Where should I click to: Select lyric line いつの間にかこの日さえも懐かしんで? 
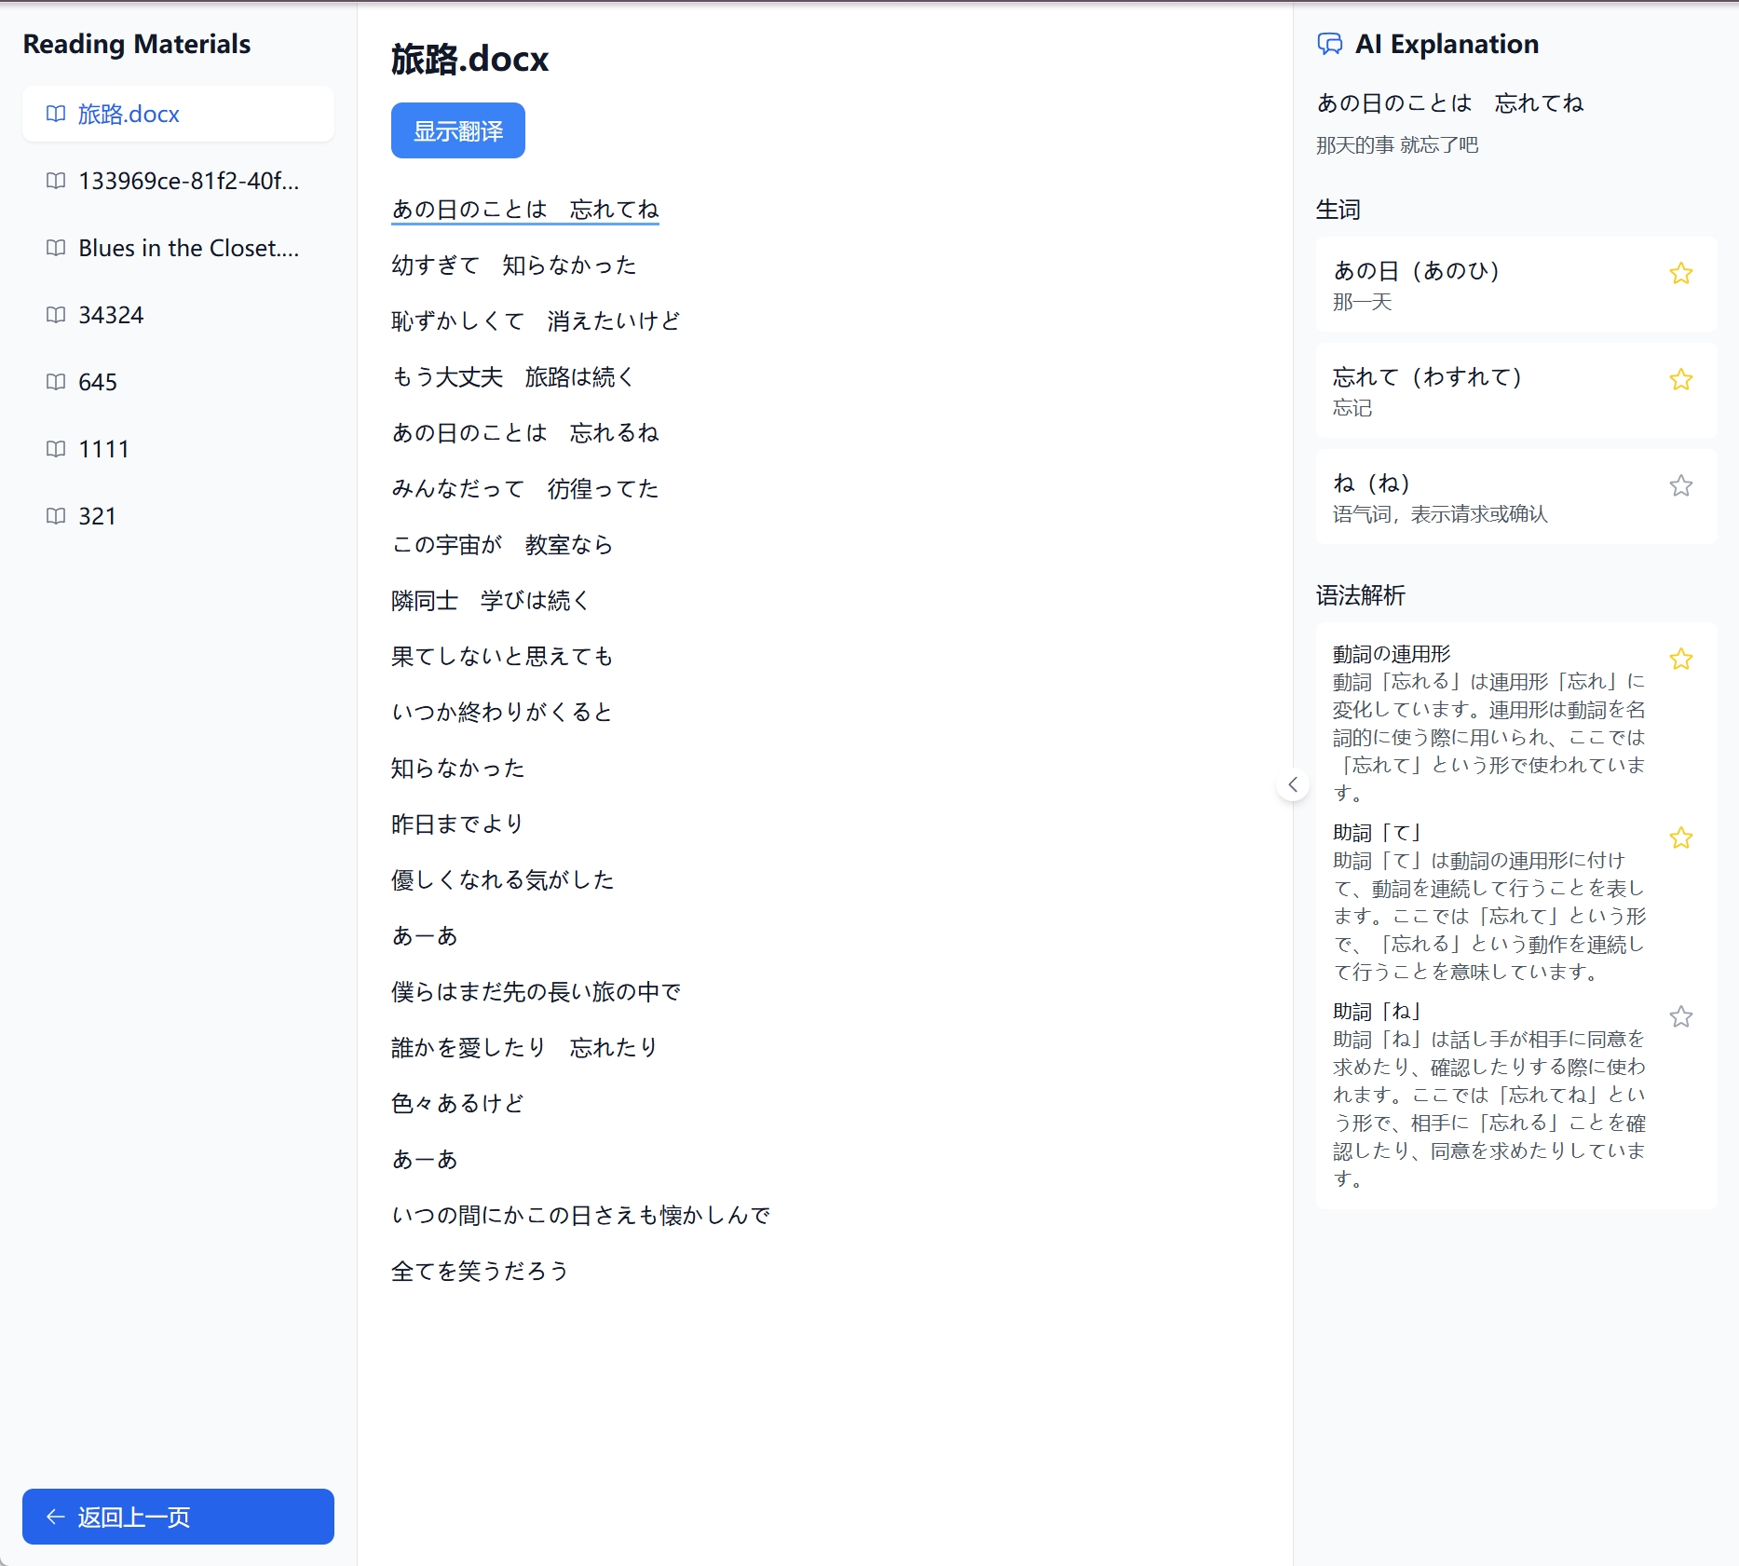pos(581,1216)
